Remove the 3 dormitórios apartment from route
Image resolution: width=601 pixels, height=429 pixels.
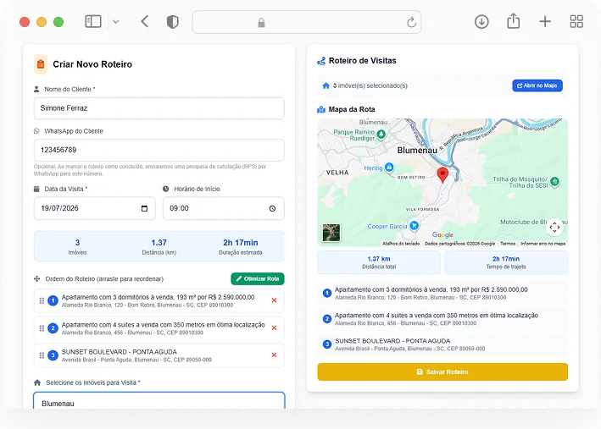(x=274, y=300)
